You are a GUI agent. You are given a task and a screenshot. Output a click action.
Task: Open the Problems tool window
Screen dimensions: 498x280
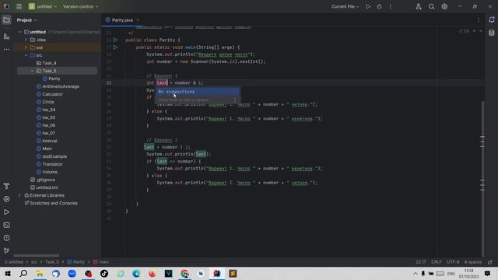coord(6,238)
